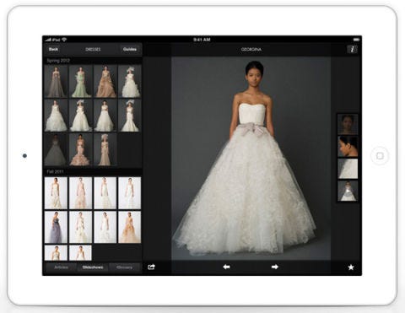Tap the main Georgina gown photo
The width and height of the screenshot is (405, 313).
click(x=251, y=159)
